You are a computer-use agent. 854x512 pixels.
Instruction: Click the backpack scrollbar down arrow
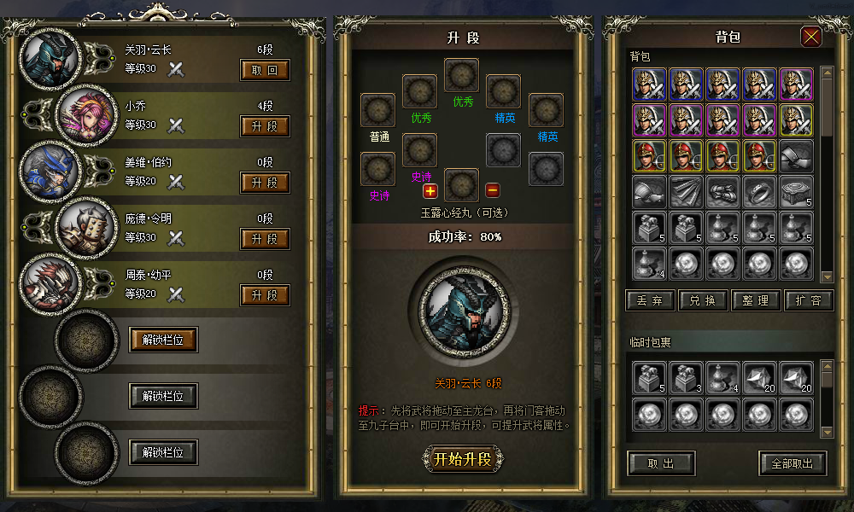pos(827,276)
